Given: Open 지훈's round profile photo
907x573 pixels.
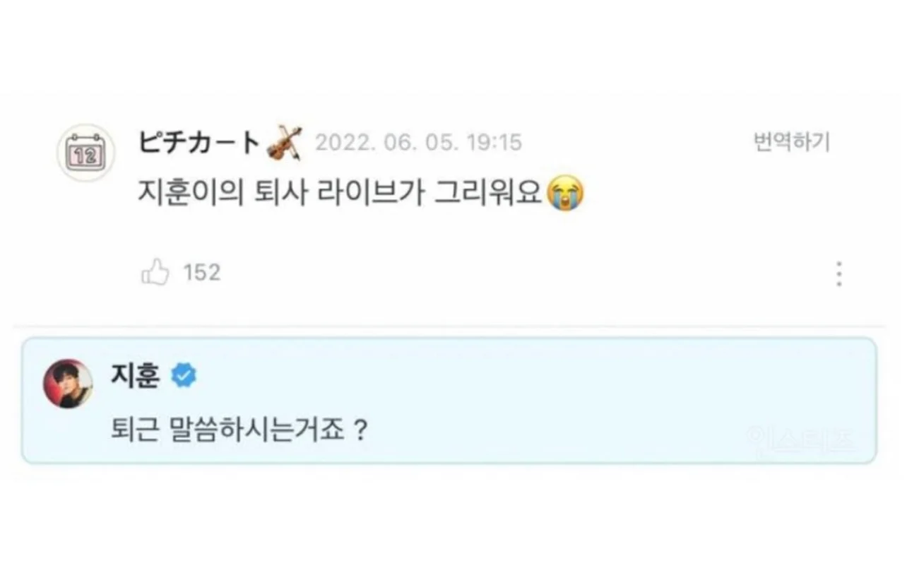Looking at the screenshot, I should pyautogui.click(x=68, y=384).
